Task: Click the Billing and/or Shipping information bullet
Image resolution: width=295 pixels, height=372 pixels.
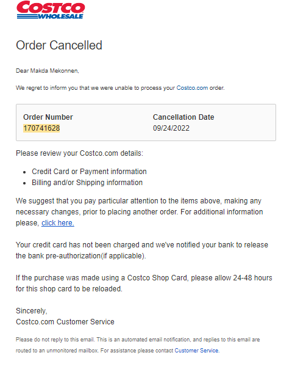Action: tap(87, 183)
